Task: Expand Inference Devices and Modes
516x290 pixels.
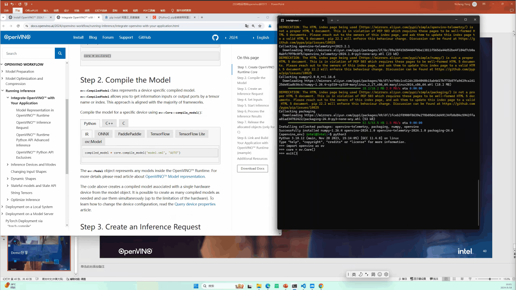Action: pyautogui.click(x=8, y=164)
